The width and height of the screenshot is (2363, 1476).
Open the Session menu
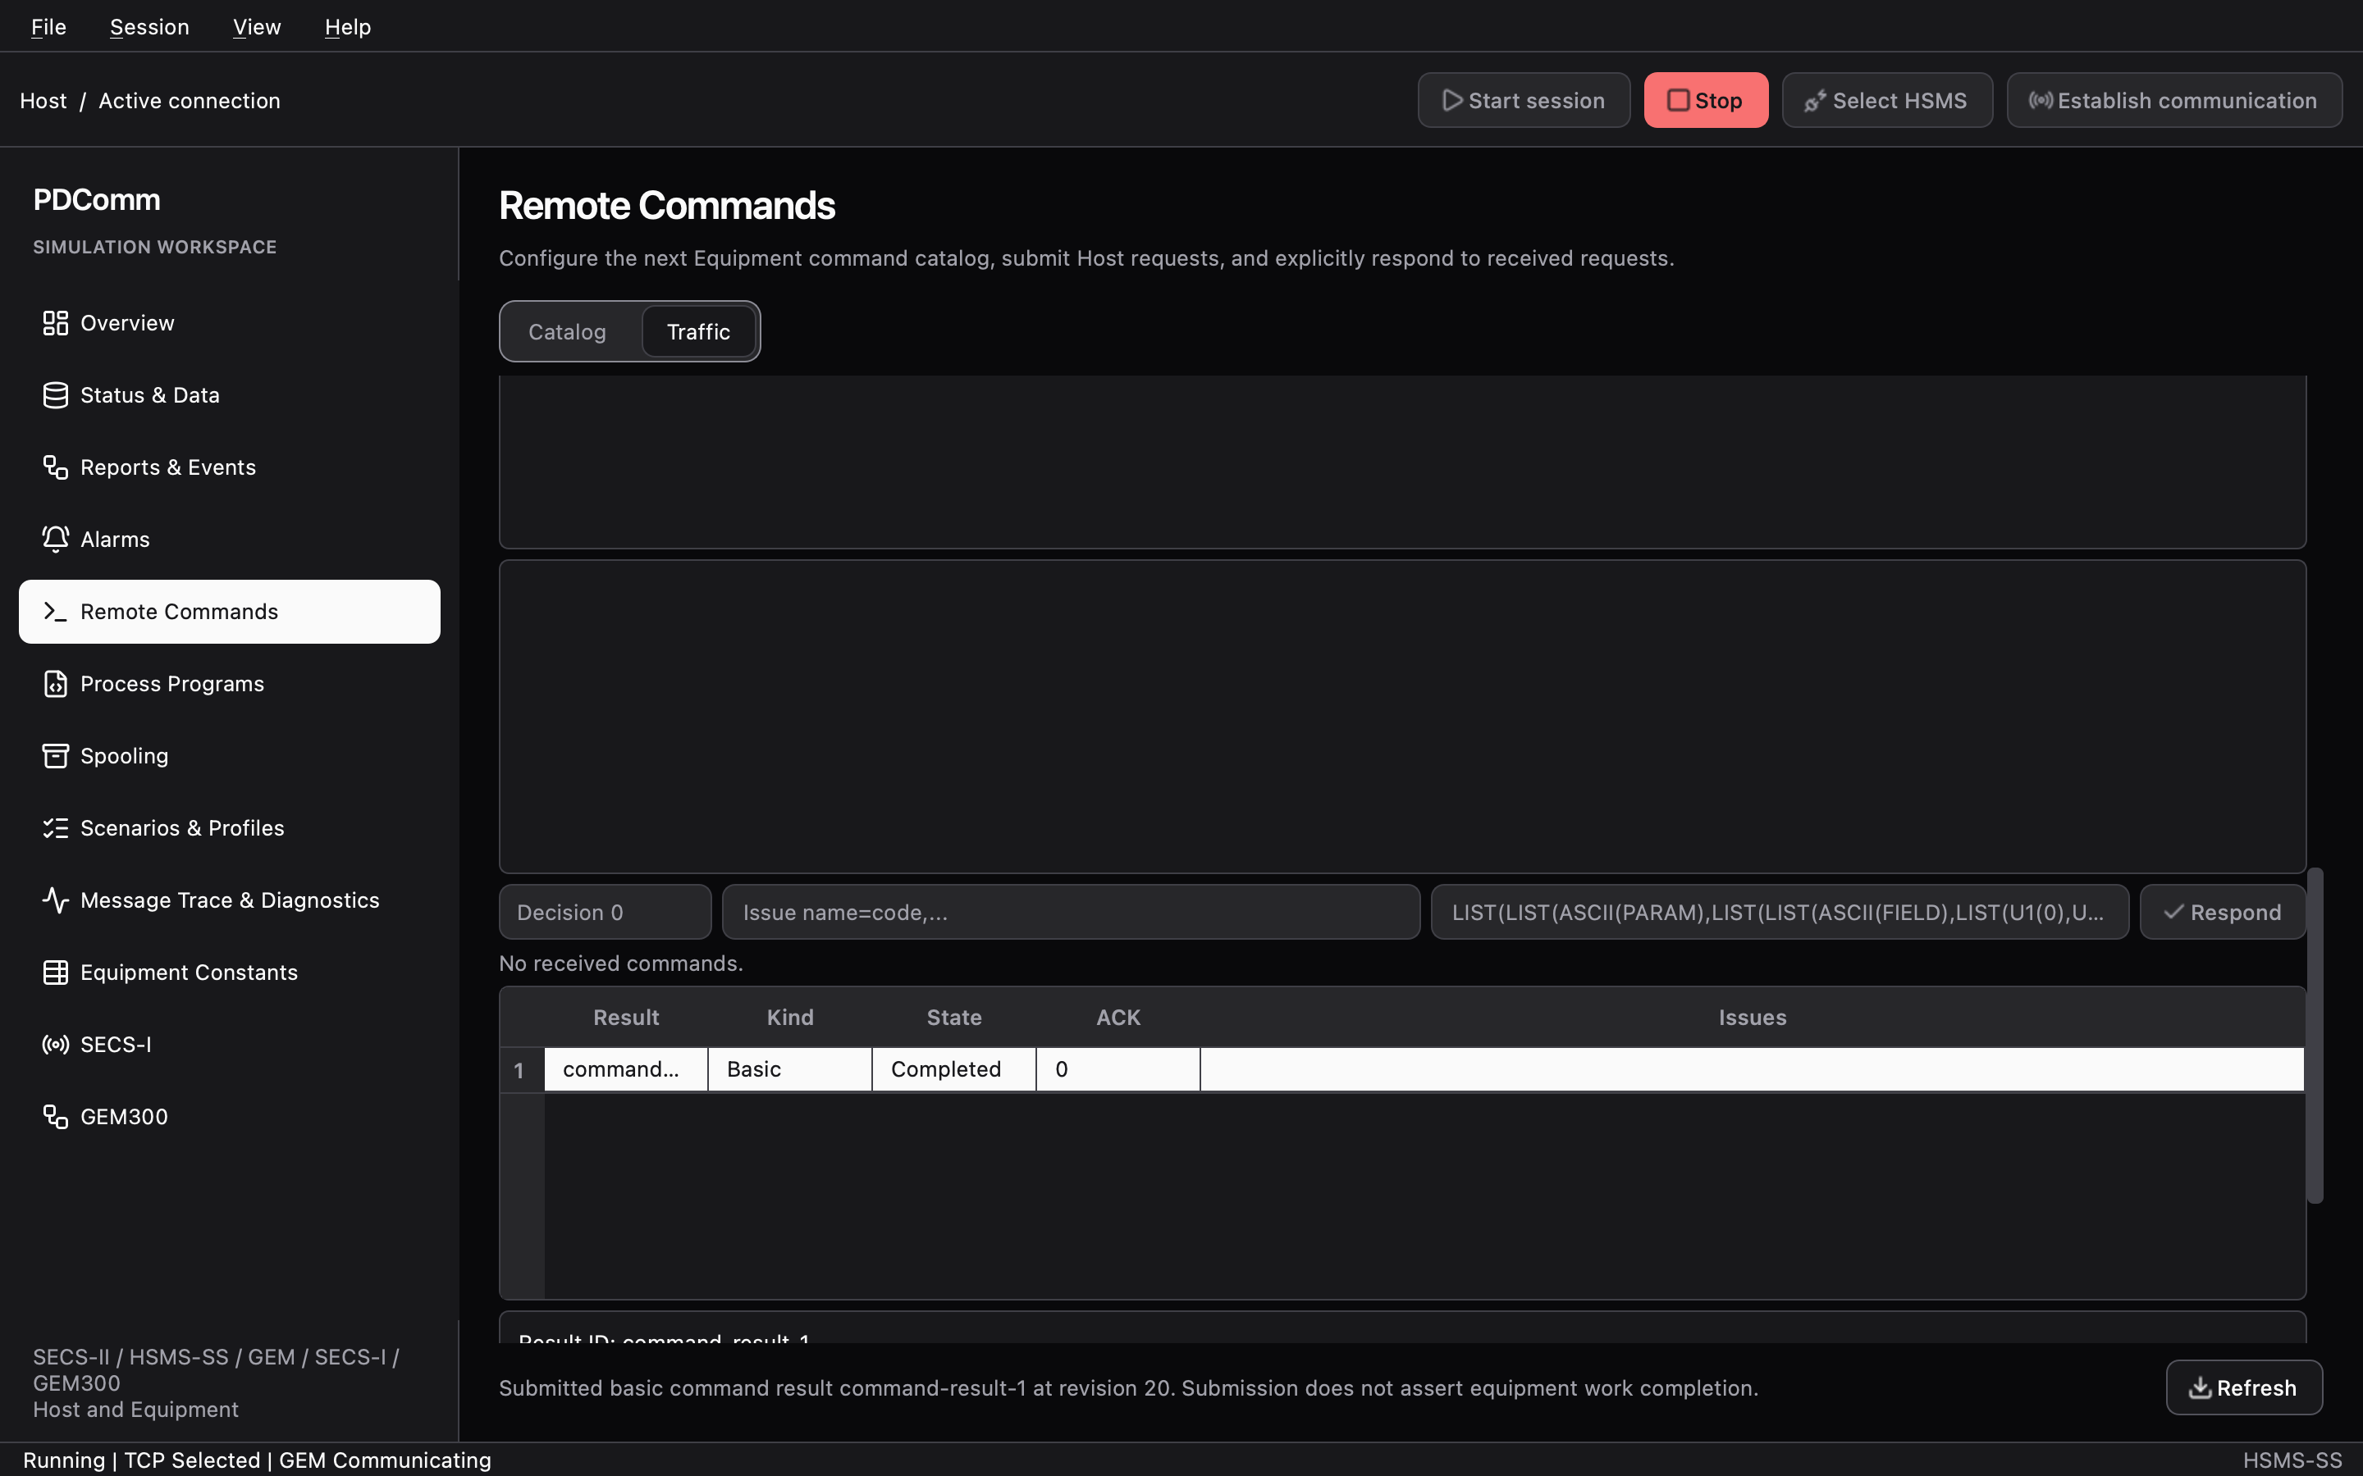click(149, 27)
